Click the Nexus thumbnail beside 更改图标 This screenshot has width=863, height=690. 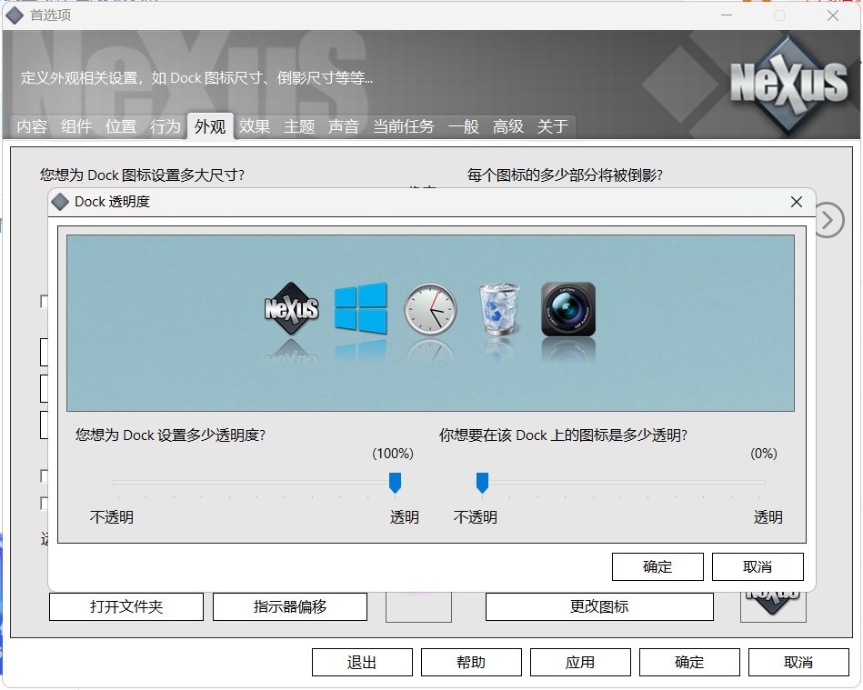point(773,606)
